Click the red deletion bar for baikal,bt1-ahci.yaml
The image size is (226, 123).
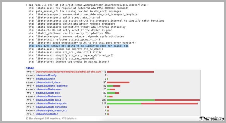tap(130, 72)
